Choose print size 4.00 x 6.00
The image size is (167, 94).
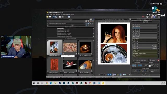145,42
